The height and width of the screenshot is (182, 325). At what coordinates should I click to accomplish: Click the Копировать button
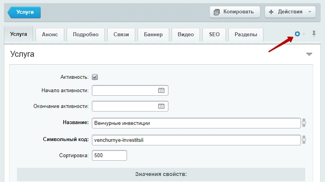pyautogui.click(x=235, y=12)
